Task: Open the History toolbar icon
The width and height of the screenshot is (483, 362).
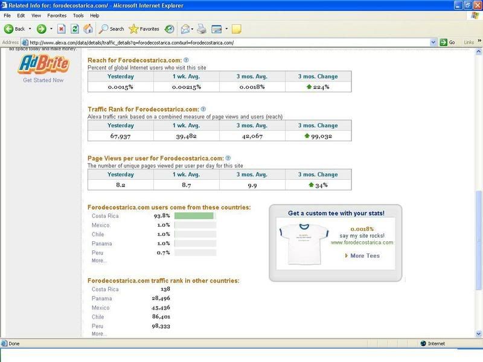Action: [170, 29]
